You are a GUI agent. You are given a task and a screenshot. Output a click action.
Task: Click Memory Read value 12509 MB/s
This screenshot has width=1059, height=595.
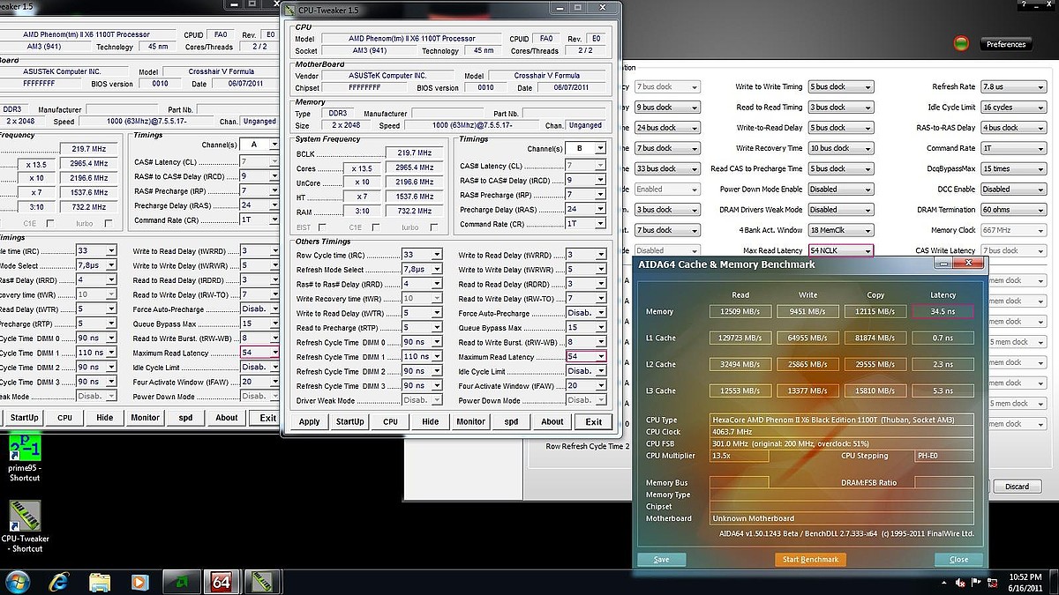click(741, 311)
